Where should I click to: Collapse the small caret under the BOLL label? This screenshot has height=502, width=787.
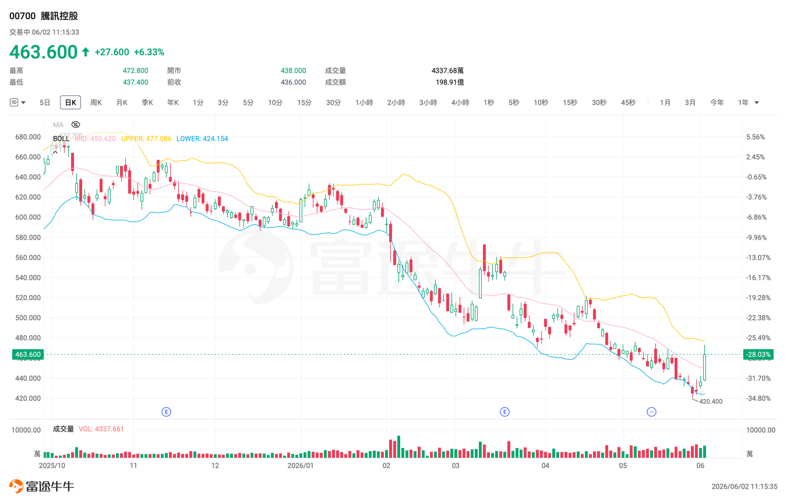click(x=55, y=152)
